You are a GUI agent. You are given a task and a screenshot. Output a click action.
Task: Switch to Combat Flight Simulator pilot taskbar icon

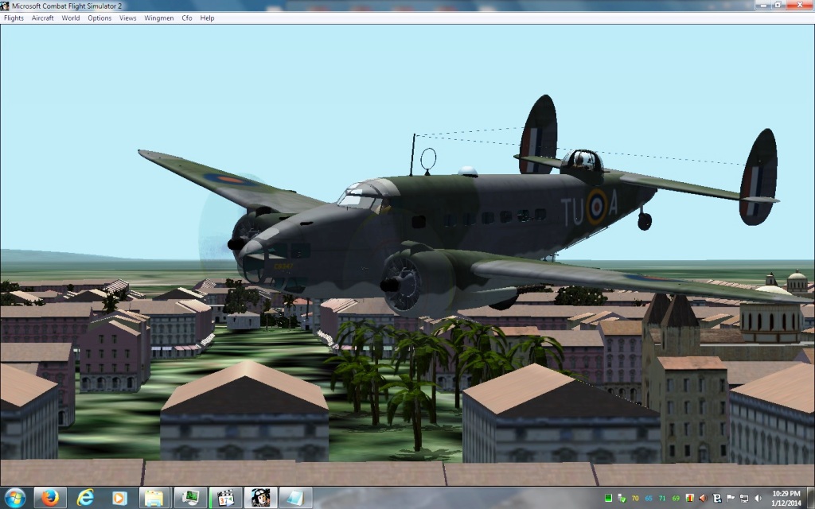(x=260, y=498)
